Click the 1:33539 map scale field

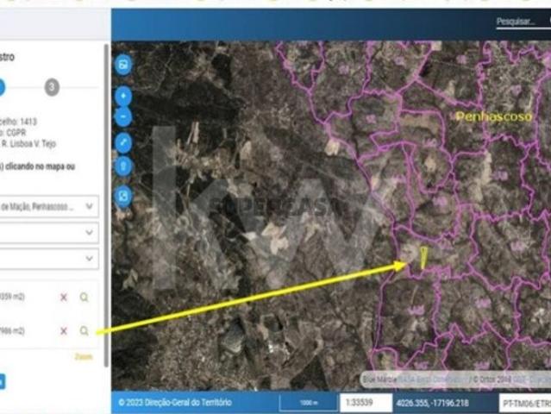pos(361,404)
